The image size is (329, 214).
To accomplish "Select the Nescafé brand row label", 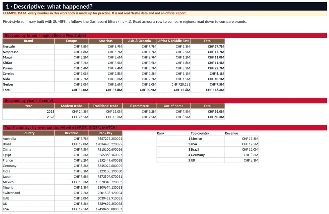I will click(28, 46).
